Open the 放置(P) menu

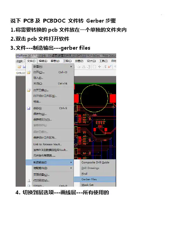79,61
